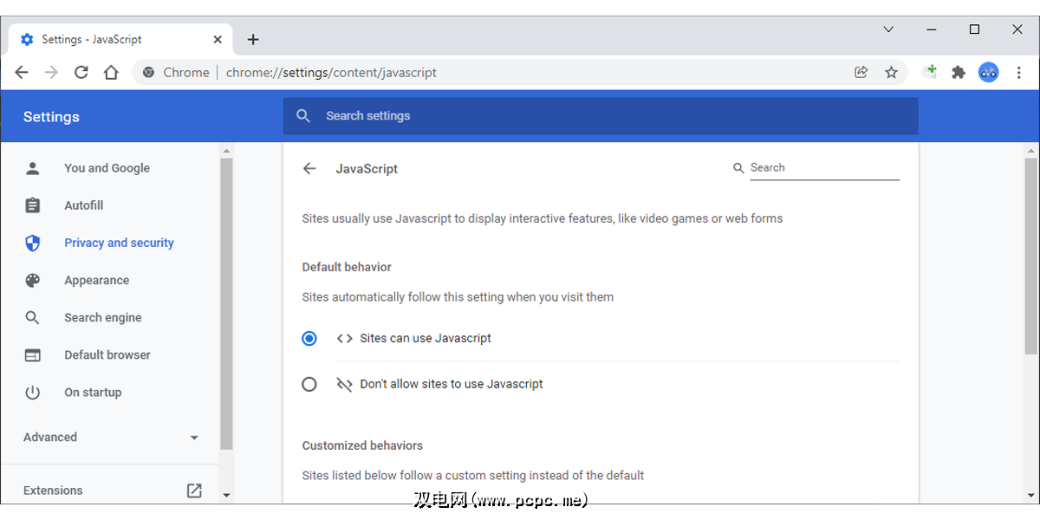
Task: Click the browser reload icon
Action: [81, 73]
